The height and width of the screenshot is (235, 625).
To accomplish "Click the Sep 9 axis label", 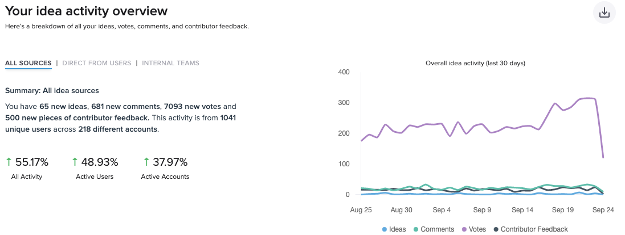I will point(481,210).
